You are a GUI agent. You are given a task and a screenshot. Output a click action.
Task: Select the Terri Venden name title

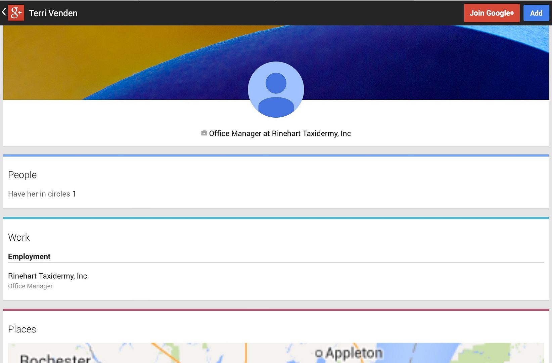(x=53, y=13)
